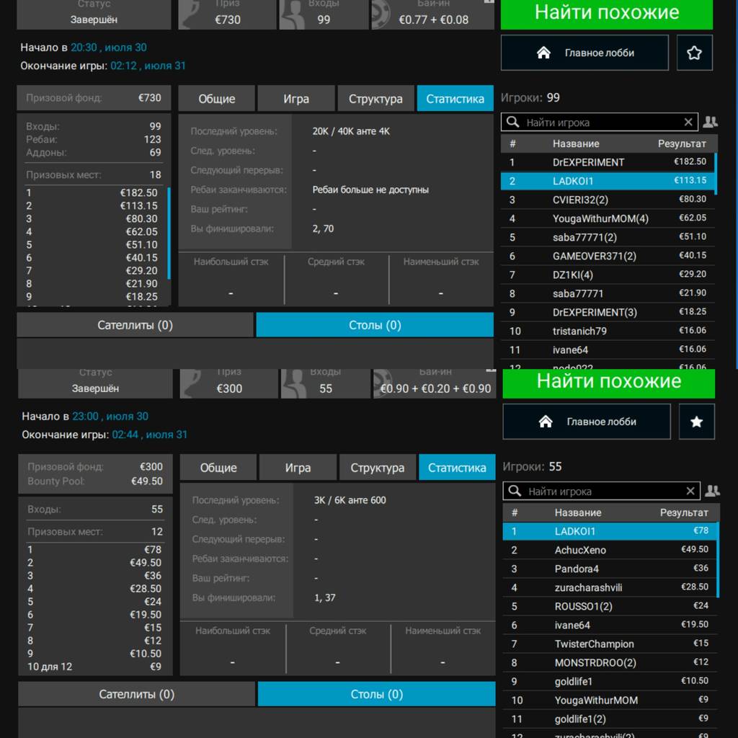Show Столы (0) in the €730 tournament
This screenshot has height=738, width=738.
point(375,325)
